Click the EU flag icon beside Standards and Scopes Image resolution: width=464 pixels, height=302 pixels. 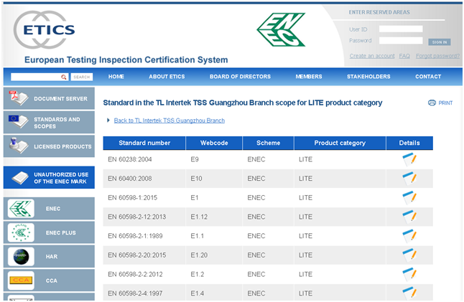pos(19,122)
